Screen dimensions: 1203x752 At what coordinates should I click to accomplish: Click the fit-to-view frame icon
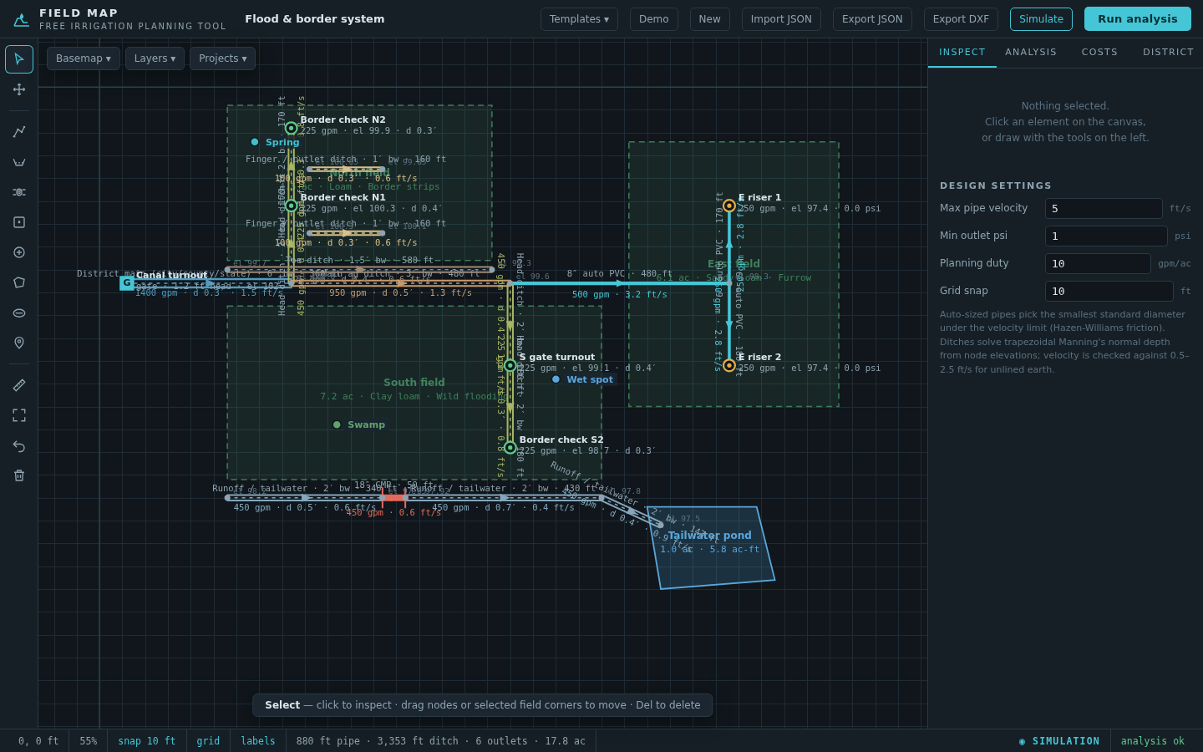pyautogui.click(x=19, y=415)
